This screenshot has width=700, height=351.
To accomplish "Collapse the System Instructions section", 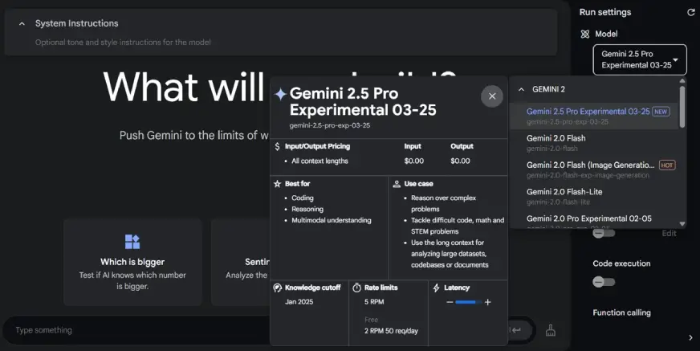I will [22, 23].
